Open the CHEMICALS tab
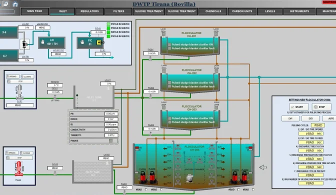The height and width of the screenshot is (195, 336). [x=213, y=11]
